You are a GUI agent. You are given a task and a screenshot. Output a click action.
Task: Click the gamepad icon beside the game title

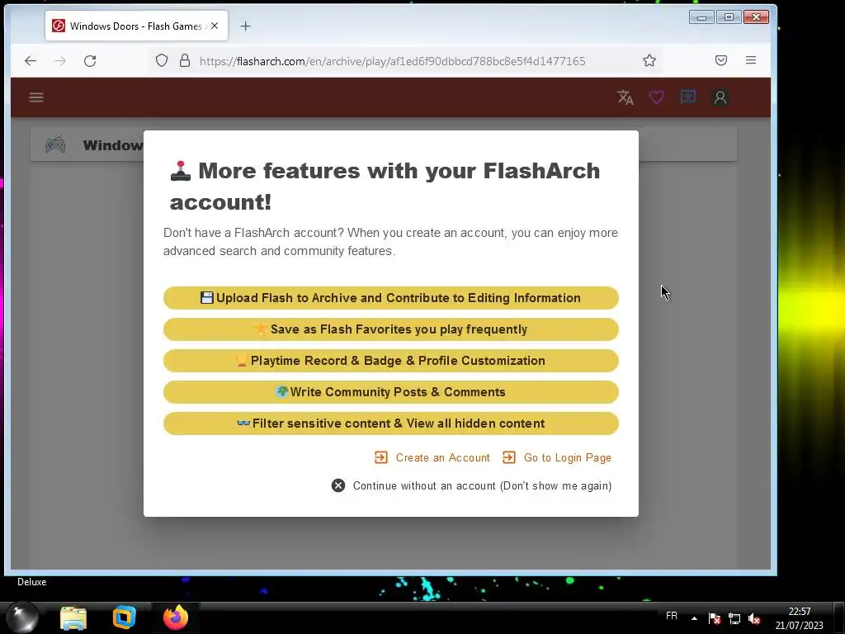pos(55,144)
